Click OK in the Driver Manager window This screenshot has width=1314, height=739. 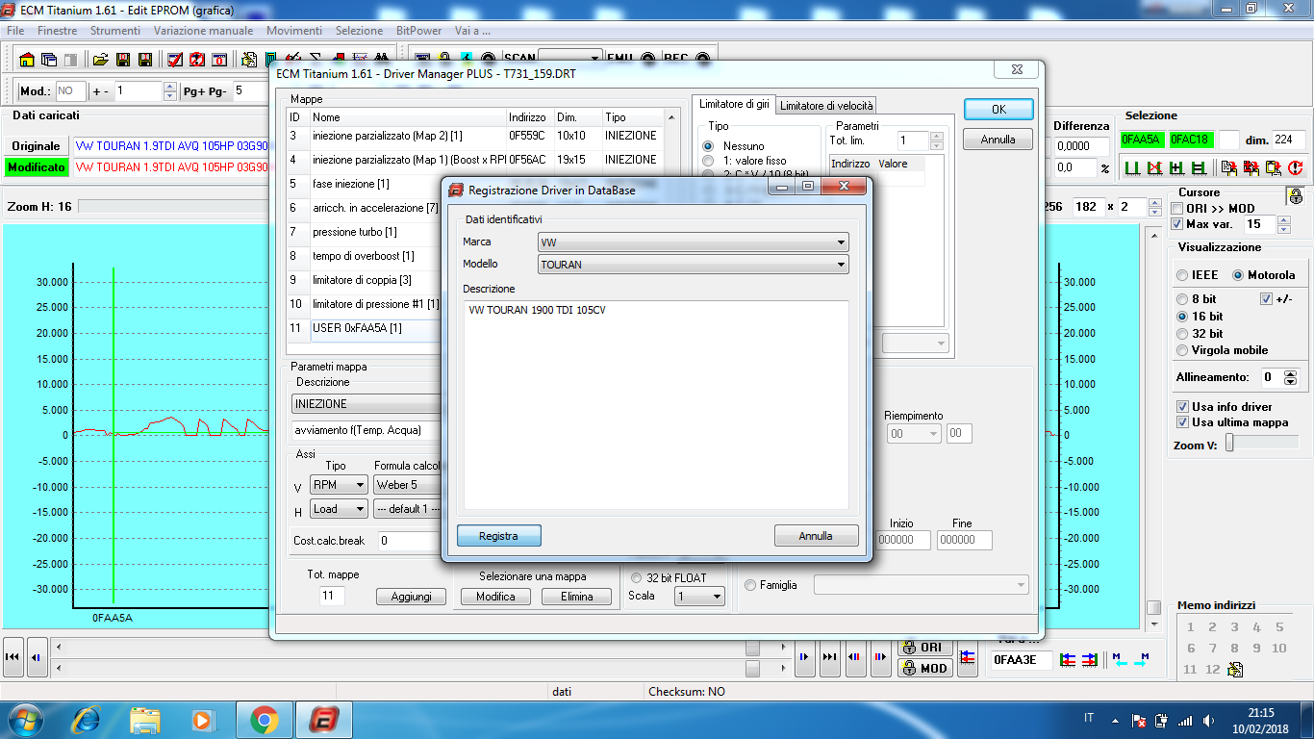pos(998,109)
